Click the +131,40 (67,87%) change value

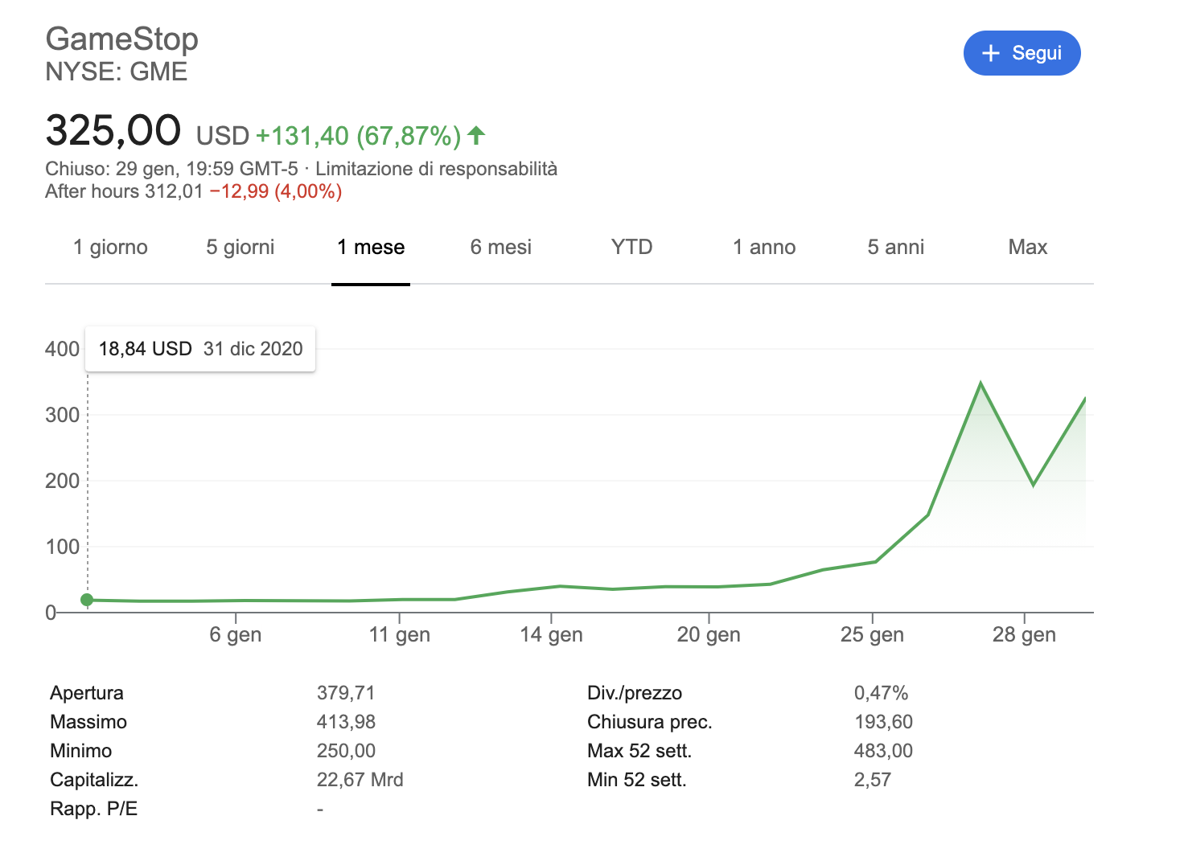click(358, 136)
